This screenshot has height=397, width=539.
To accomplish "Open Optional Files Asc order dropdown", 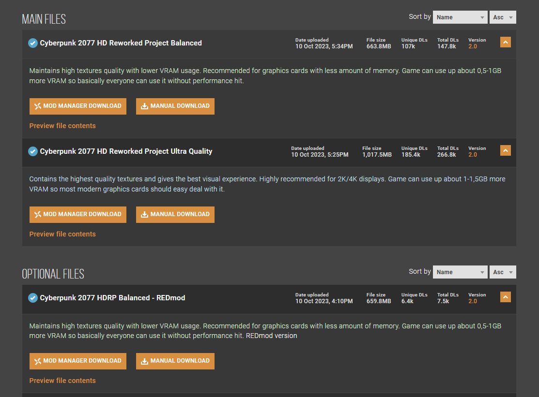I will (503, 272).
